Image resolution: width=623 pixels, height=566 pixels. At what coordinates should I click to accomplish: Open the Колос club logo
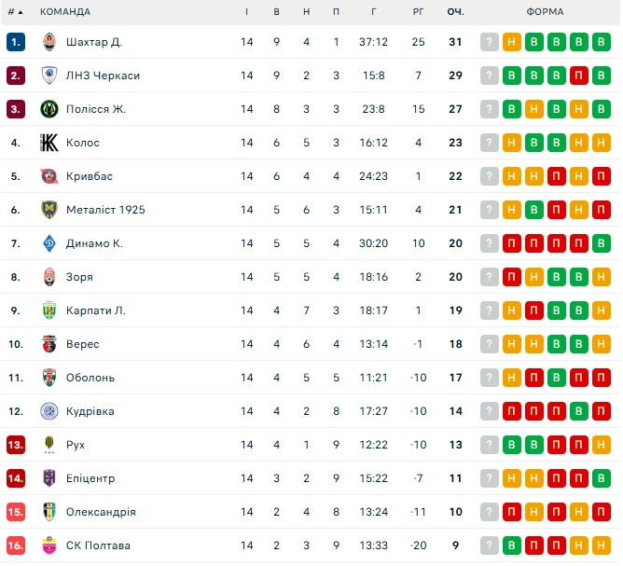coord(49,143)
